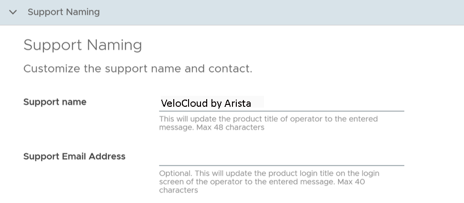The image size is (464, 203).
Task: Click the 'Support Email Address' field label
Action: tap(74, 156)
